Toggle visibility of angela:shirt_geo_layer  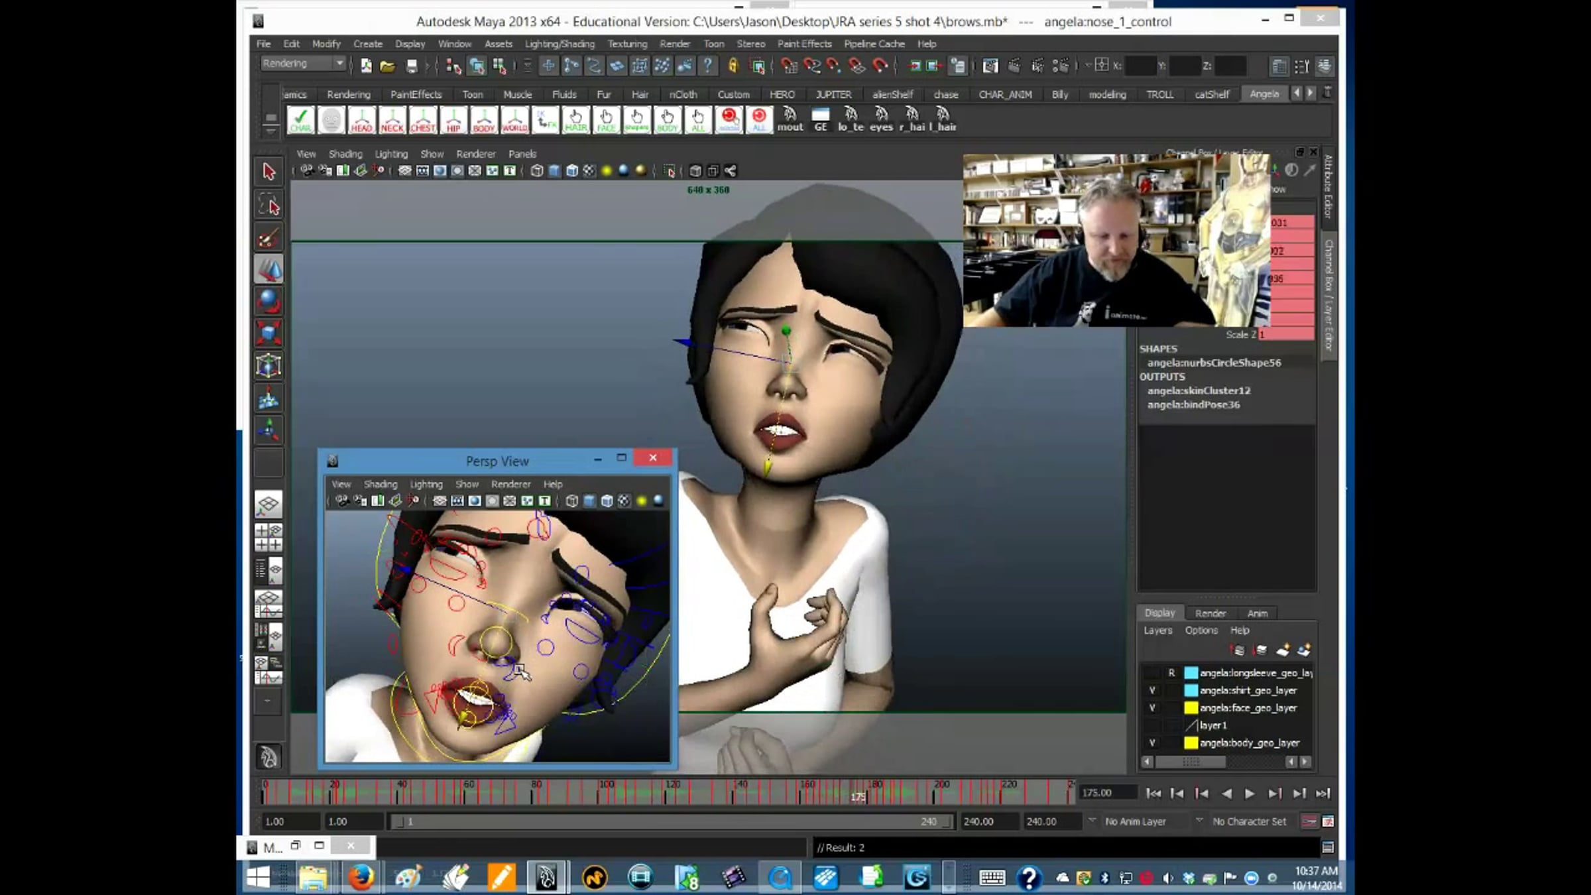click(1152, 690)
